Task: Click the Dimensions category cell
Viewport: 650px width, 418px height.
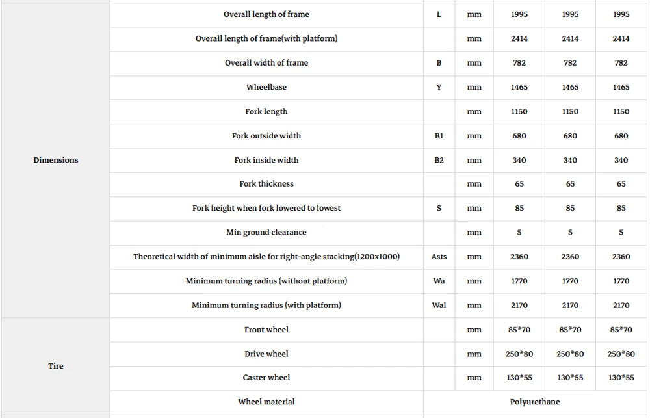Action: [x=55, y=160]
